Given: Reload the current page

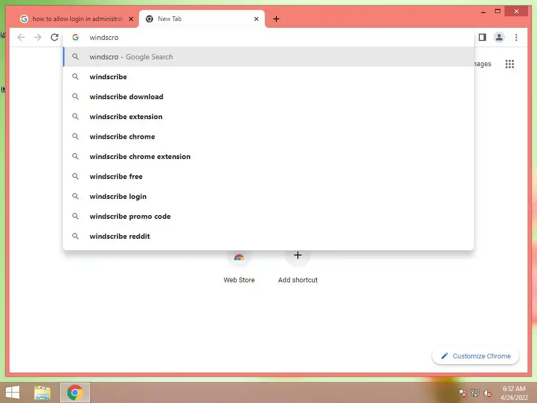Looking at the screenshot, I should click(55, 37).
